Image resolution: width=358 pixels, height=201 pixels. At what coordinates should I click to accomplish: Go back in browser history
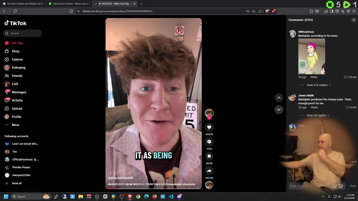[4, 11]
